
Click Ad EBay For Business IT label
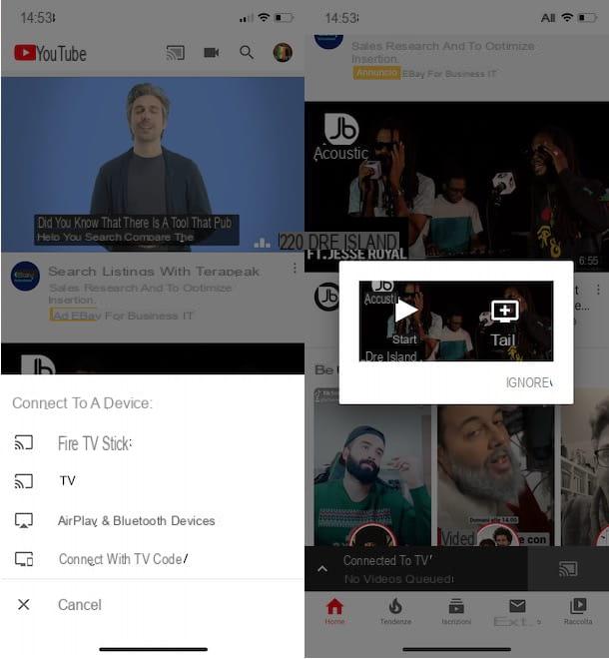(121, 316)
